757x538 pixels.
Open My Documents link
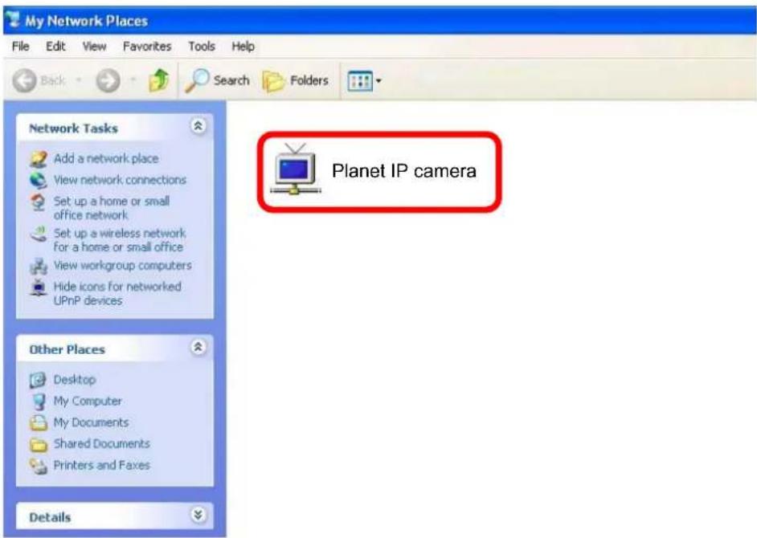point(92,422)
